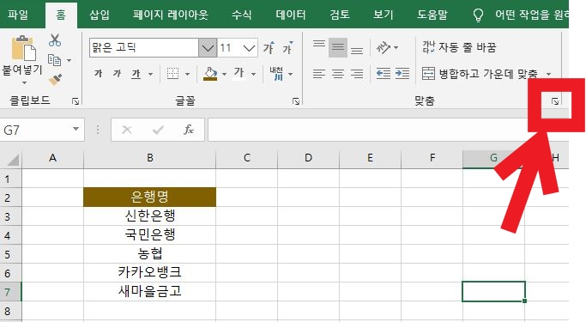Image resolution: width=586 pixels, height=322 pixels.
Task: Select the 은행명 header cell
Action: (x=150, y=197)
